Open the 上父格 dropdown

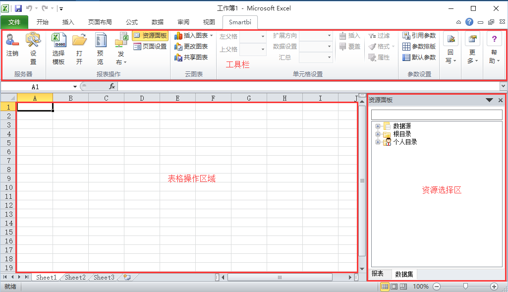(263, 49)
